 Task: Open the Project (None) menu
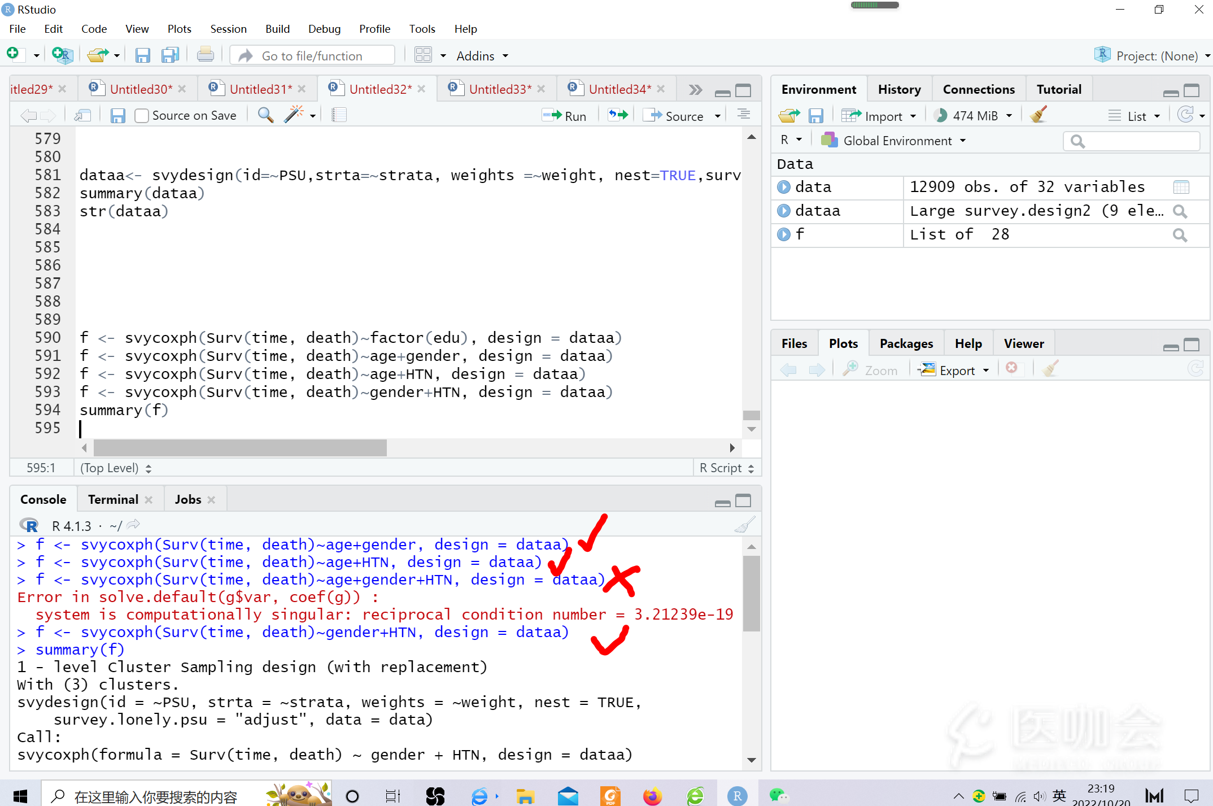pyautogui.click(x=1152, y=55)
